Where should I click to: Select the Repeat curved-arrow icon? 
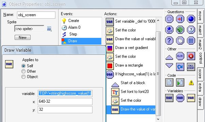click(180, 67)
